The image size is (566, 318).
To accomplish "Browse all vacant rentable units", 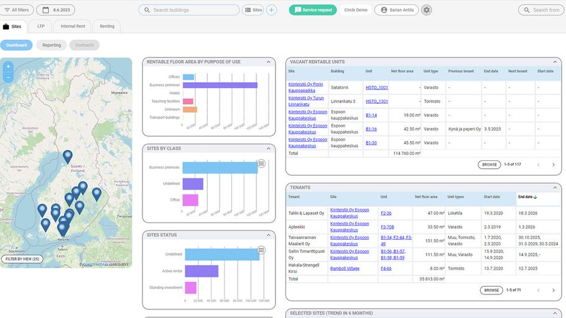I will tap(489, 165).
